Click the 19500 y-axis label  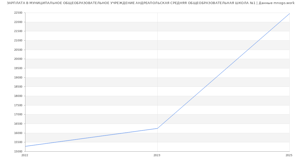[18, 68]
